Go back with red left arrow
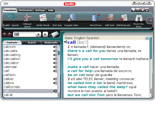Image resolution: width=155 pixels, height=126 pixels. click(4, 34)
